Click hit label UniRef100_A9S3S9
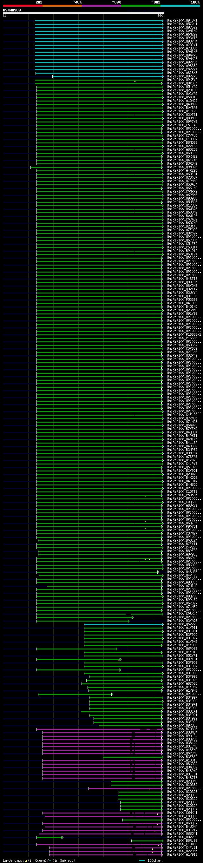This screenshot has width=203, height=863. [182, 66]
